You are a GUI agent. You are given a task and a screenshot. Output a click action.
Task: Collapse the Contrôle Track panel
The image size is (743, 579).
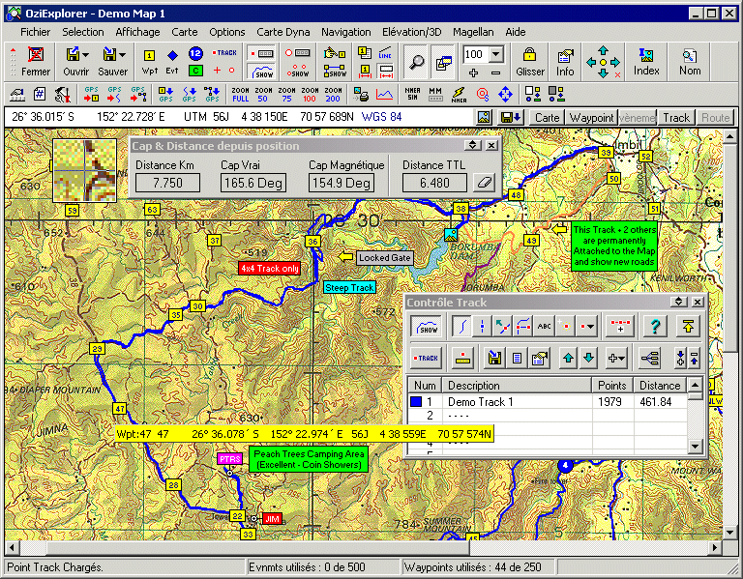click(x=678, y=302)
